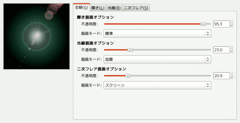
Task: Decrease second flares opacity with down arrow
Action: (x=231, y=77)
